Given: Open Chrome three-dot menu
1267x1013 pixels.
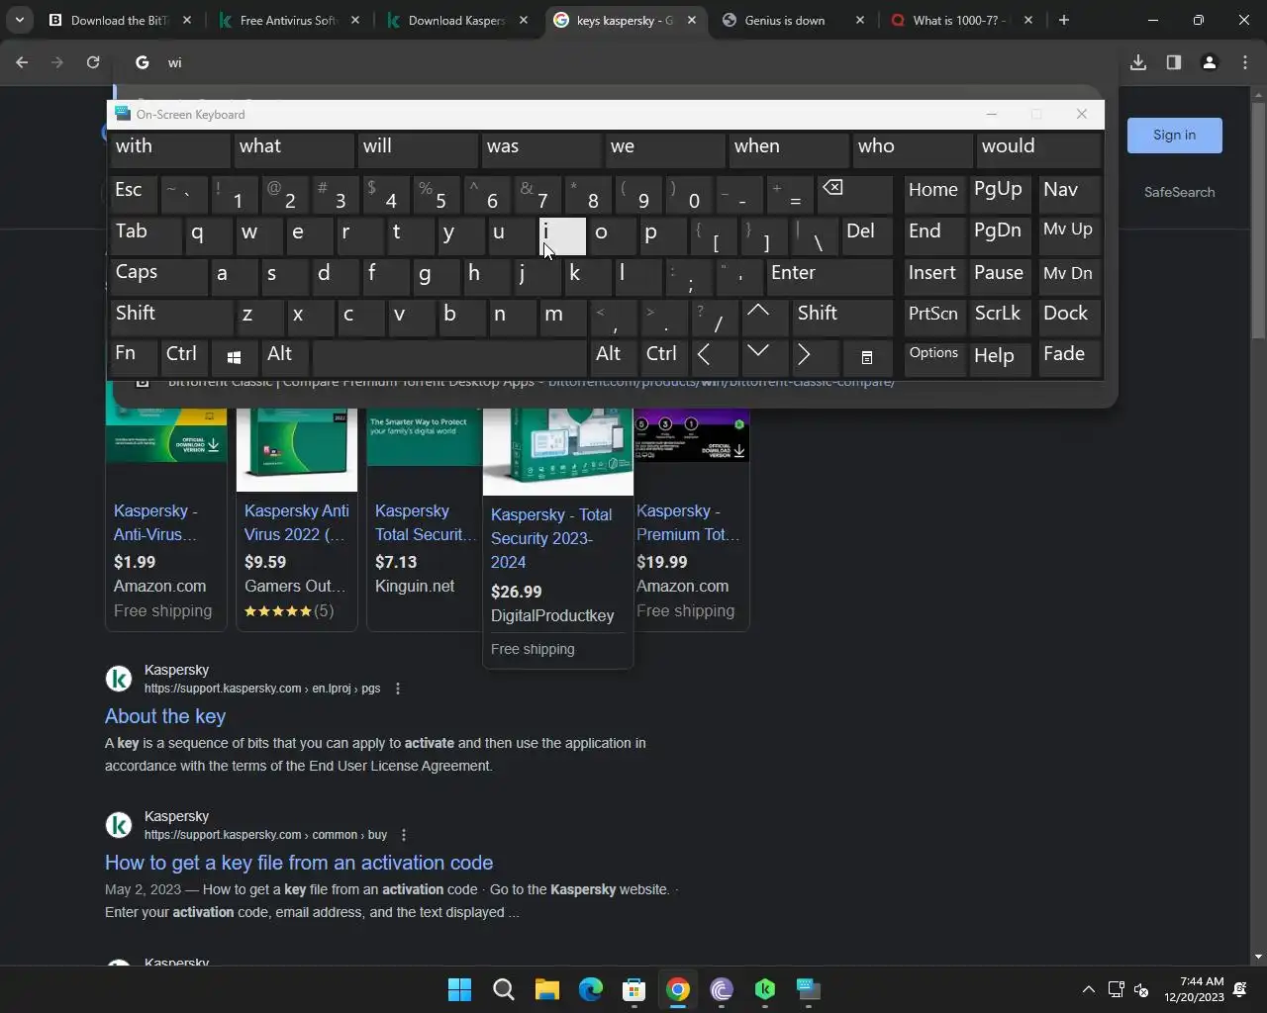Looking at the screenshot, I should tap(1244, 62).
